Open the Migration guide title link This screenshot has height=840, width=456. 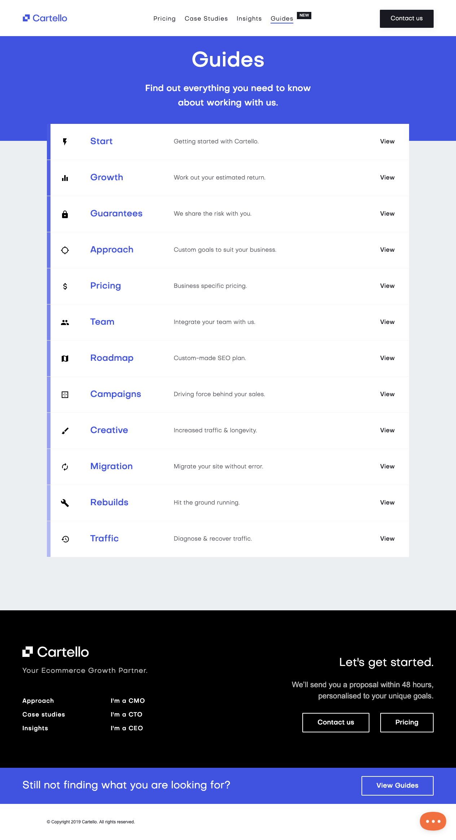(111, 466)
